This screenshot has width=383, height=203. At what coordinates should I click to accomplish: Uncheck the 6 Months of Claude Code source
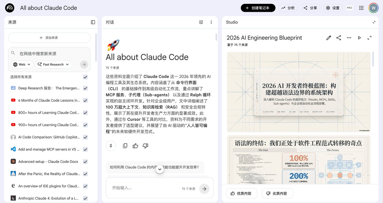click(x=85, y=100)
